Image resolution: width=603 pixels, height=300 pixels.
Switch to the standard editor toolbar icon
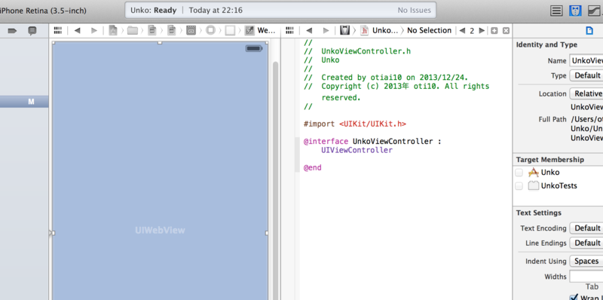tap(556, 11)
